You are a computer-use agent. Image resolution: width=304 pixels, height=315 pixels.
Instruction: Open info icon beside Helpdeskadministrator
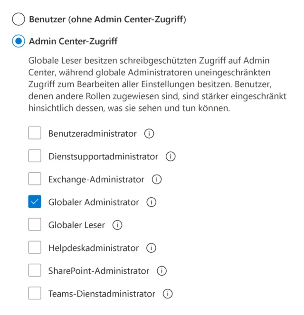tap(152, 248)
